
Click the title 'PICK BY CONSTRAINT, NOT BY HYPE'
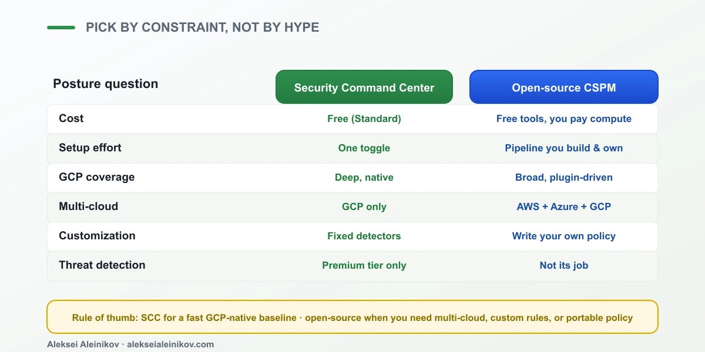203,28
